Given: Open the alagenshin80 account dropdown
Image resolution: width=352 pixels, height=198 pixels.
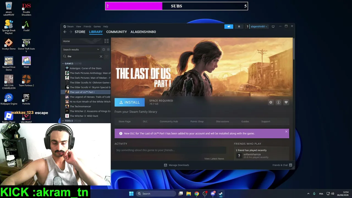Looking at the screenshot, I should click(x=259, y=26).
